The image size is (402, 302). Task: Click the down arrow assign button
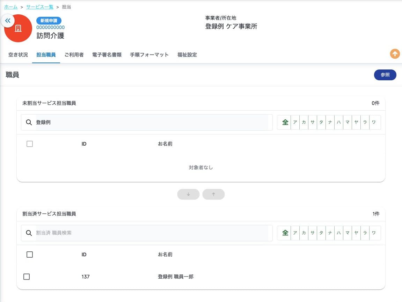click(189, 194)
